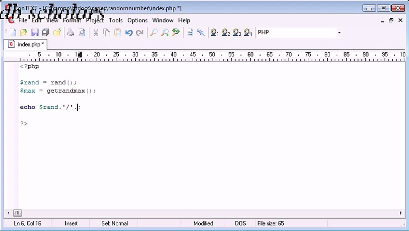The width and height of the screenshot is (409, 231).
Task: Open the View menu
Action: coord(52,20)
